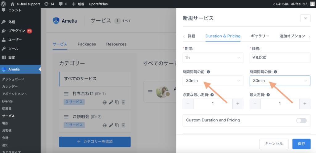Open the Packages tab
This screenshot has height=153, width=316.
[87, 44]
